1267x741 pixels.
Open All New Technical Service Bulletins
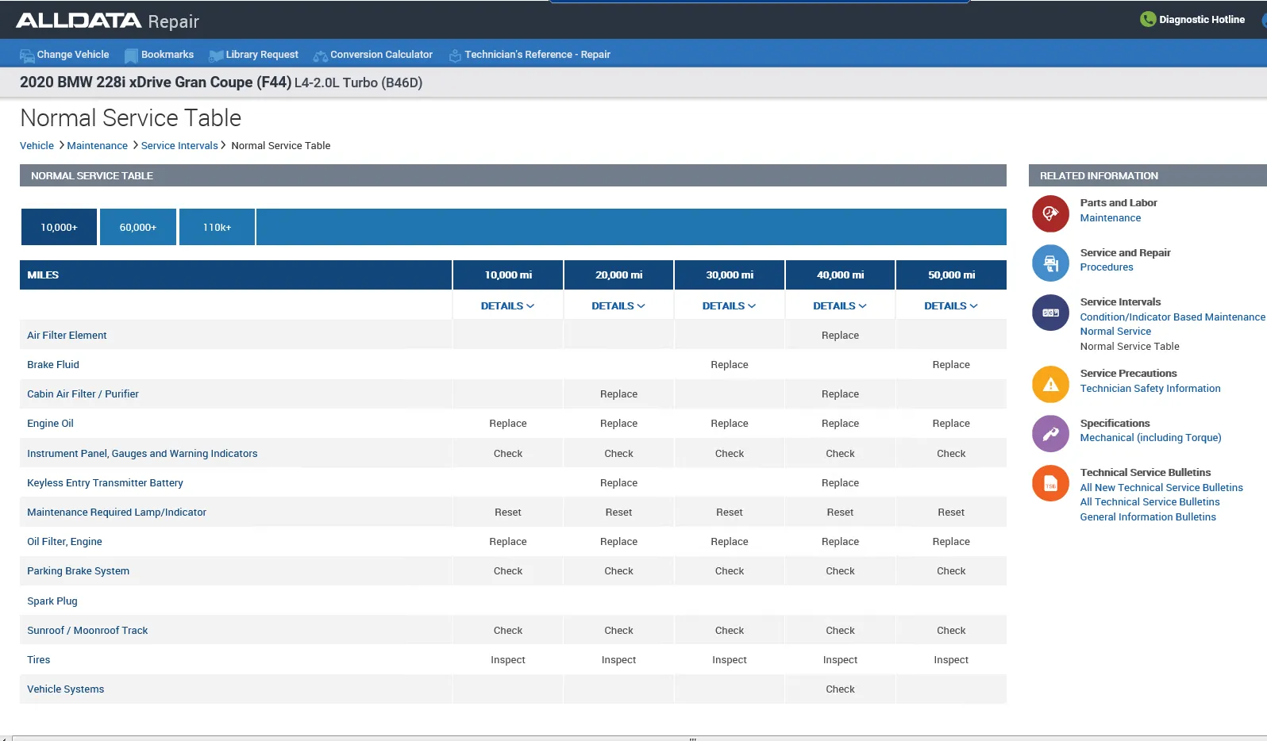click(x=1161, y=488)
